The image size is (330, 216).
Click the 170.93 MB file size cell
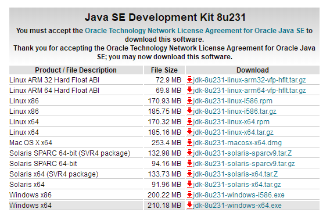(x=164, y=101)
